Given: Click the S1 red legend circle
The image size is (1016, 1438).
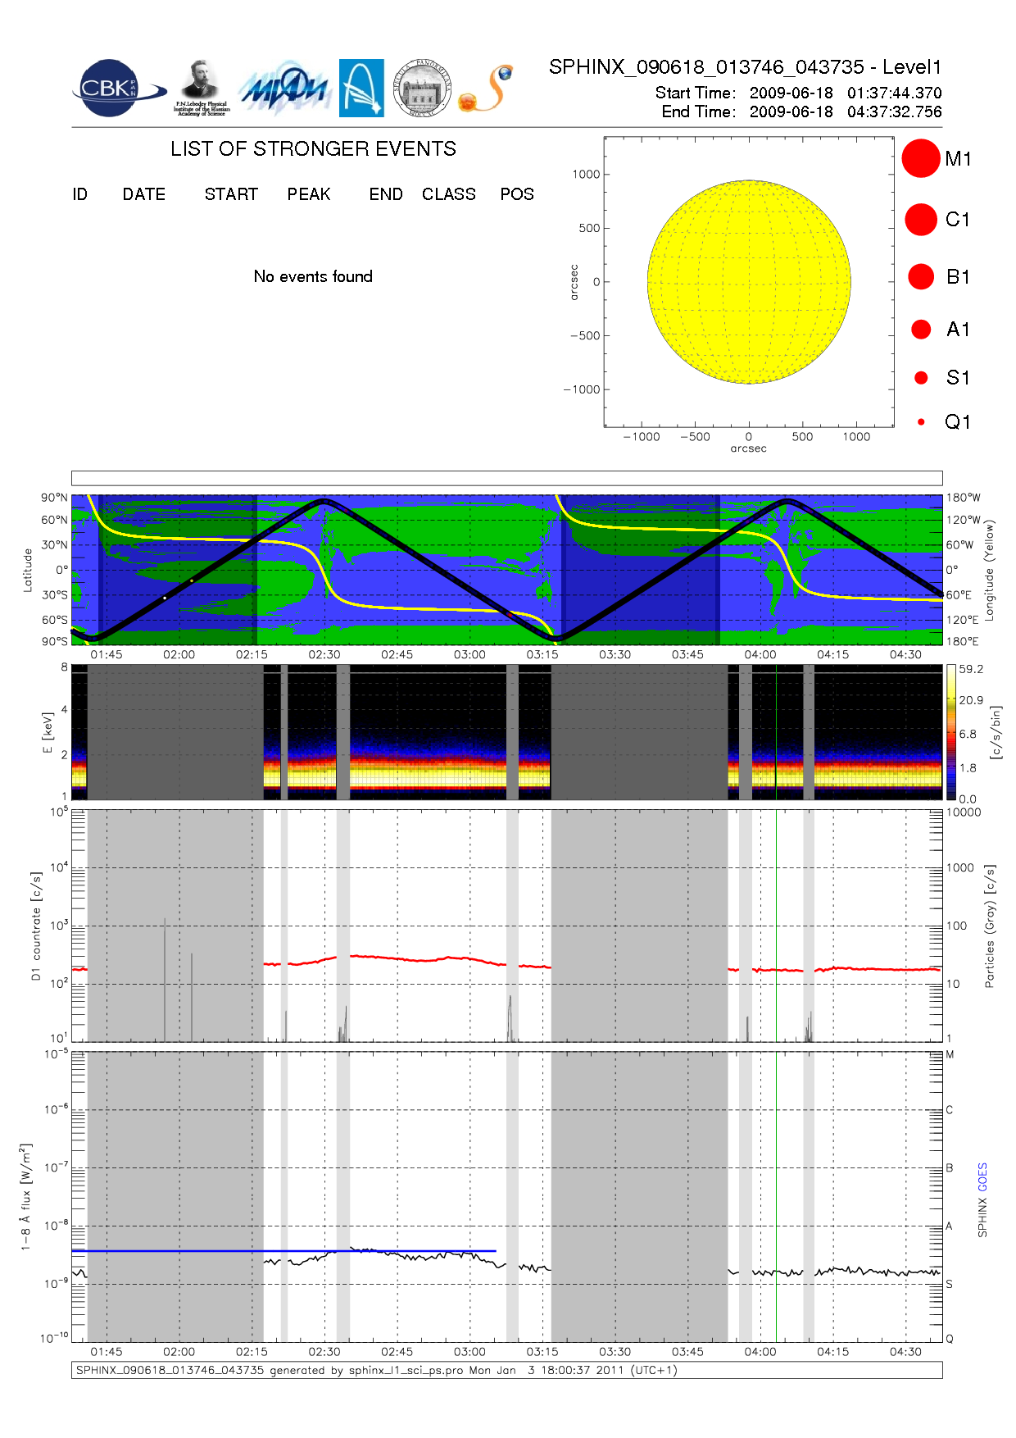Looking at the screenshot, I should pos(921,378).
